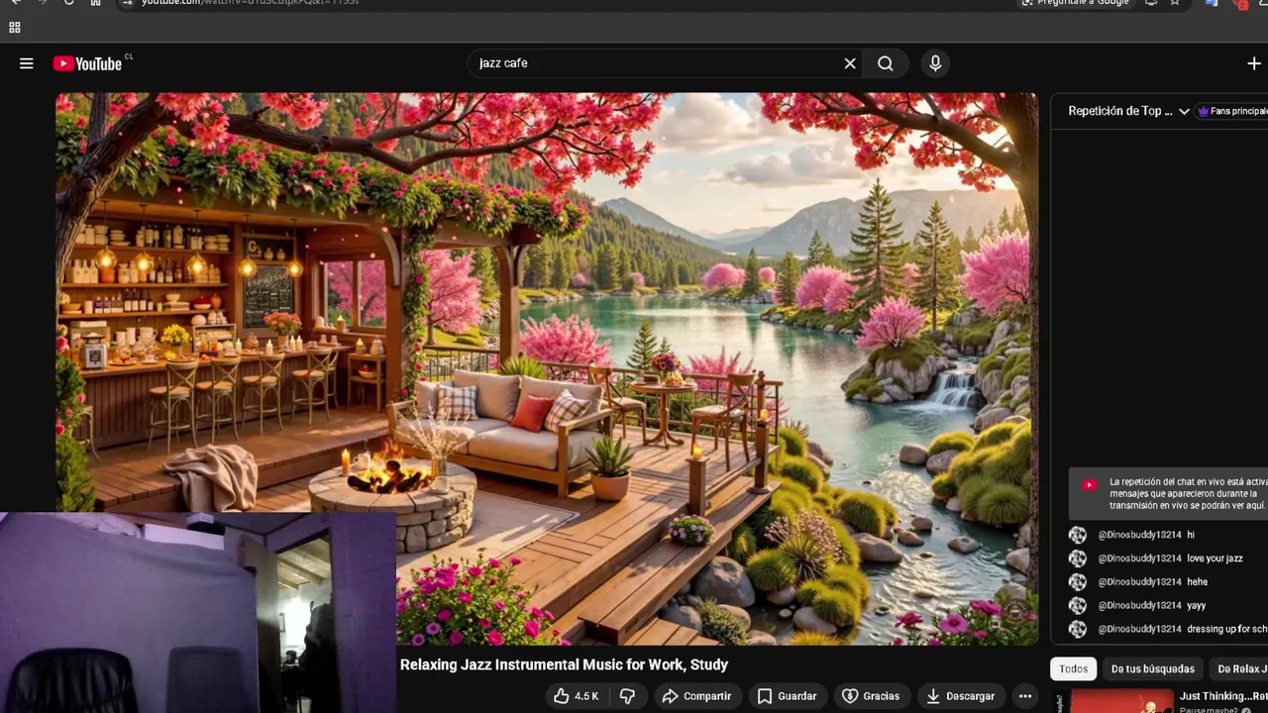This screenshot has height=713, width=1268.
Task: Download the video with Descargar
Action: tap(960, 696)
